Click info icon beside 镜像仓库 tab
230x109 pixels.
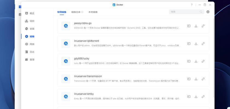[x=82, y=12]
